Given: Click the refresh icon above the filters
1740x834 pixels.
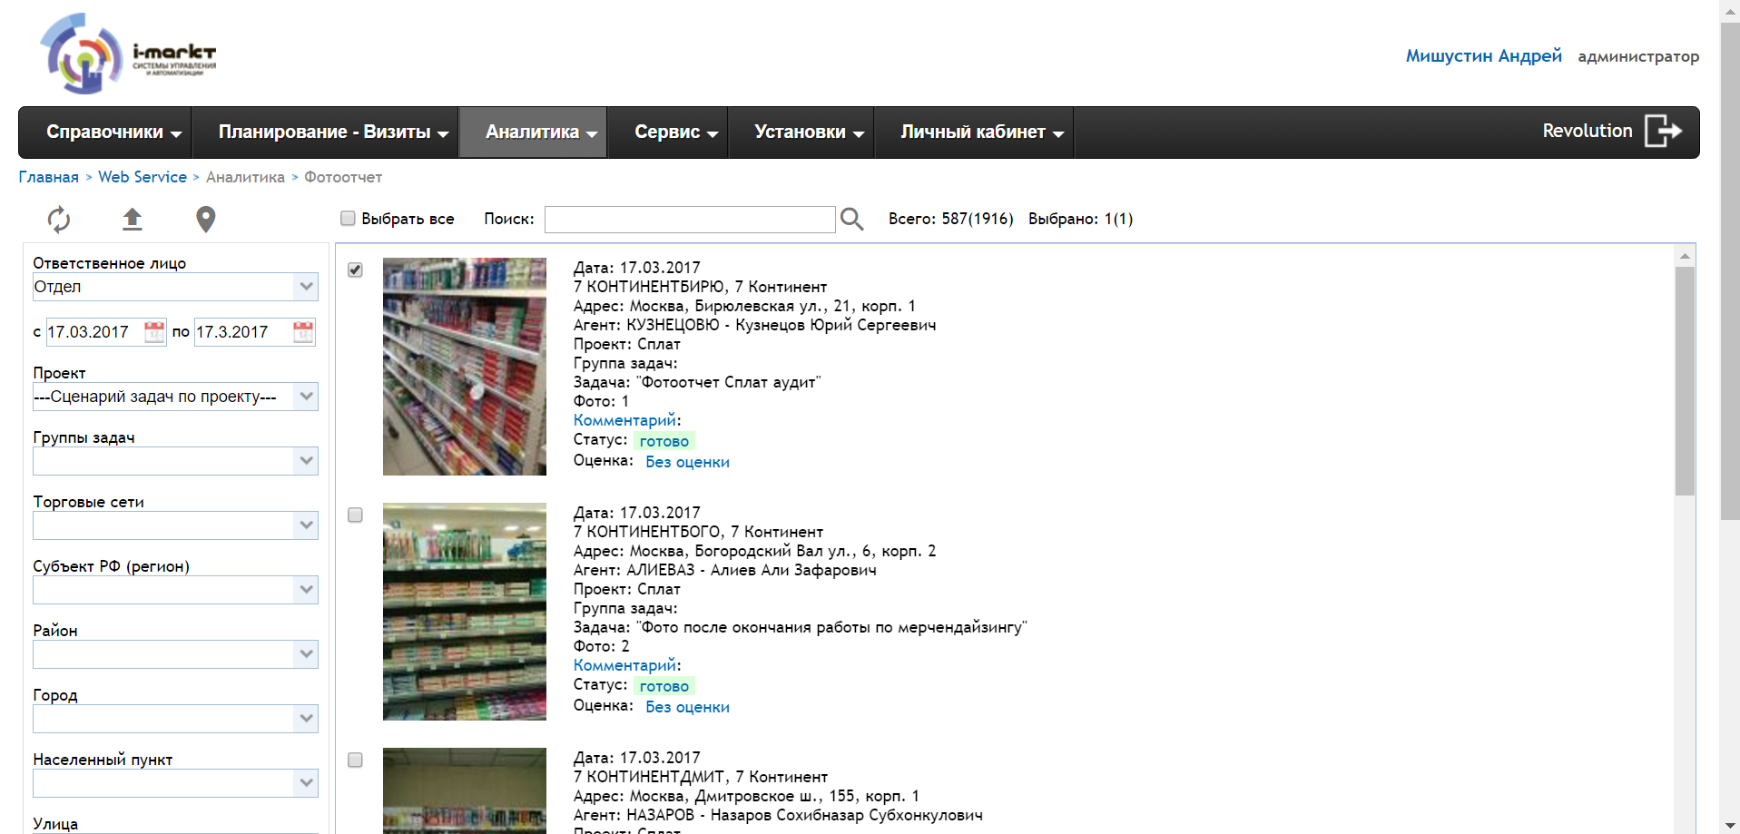Looking at the screenshot, I should click(x=59, y=219).
